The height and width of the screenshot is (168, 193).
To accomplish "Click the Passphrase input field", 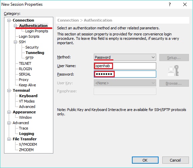I will point(125,91).
